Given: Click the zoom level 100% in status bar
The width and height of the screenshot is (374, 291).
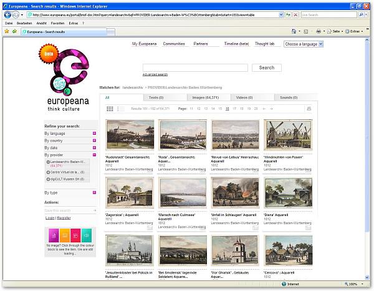Looking at the screenshot, I should 353,284.
